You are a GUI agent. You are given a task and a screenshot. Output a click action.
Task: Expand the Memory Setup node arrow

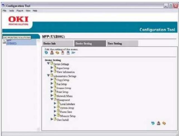[55, 115]
